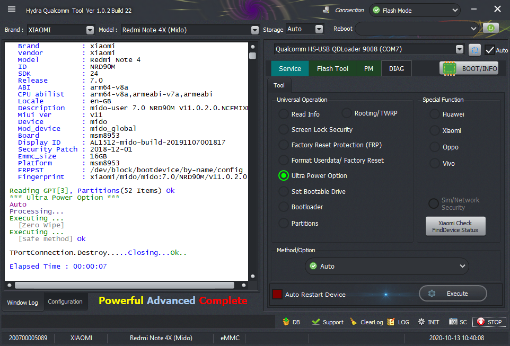Image resolution: width=510 pixels, height=346 pixels.
Task: Click the green reboot power icon
Action: (x=490, y=28)
